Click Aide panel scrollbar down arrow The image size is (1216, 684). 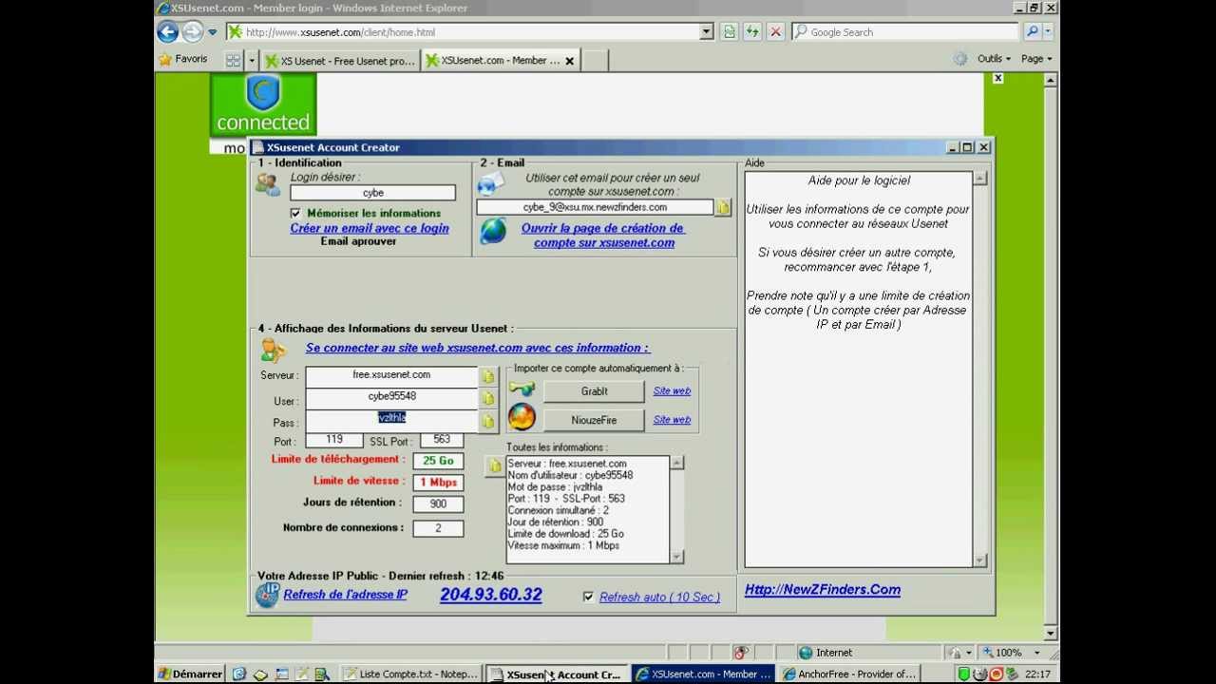coord(979,560)
